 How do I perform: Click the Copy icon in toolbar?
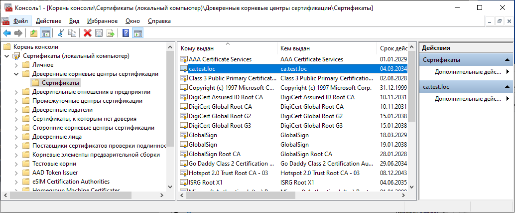point(73,33)
